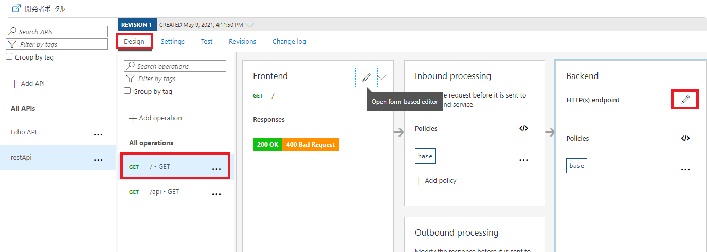Switch to the Settings tab
Image resolution: width=707 pixels, height=252 pixels.
tap(173, 41)
